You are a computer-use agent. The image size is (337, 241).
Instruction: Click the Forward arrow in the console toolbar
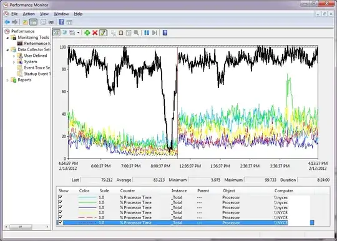[x=15, y=22]
